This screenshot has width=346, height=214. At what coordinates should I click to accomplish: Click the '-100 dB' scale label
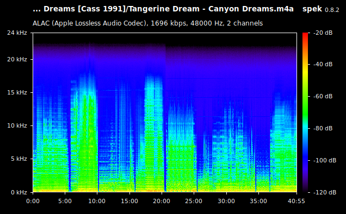(325, 160)
